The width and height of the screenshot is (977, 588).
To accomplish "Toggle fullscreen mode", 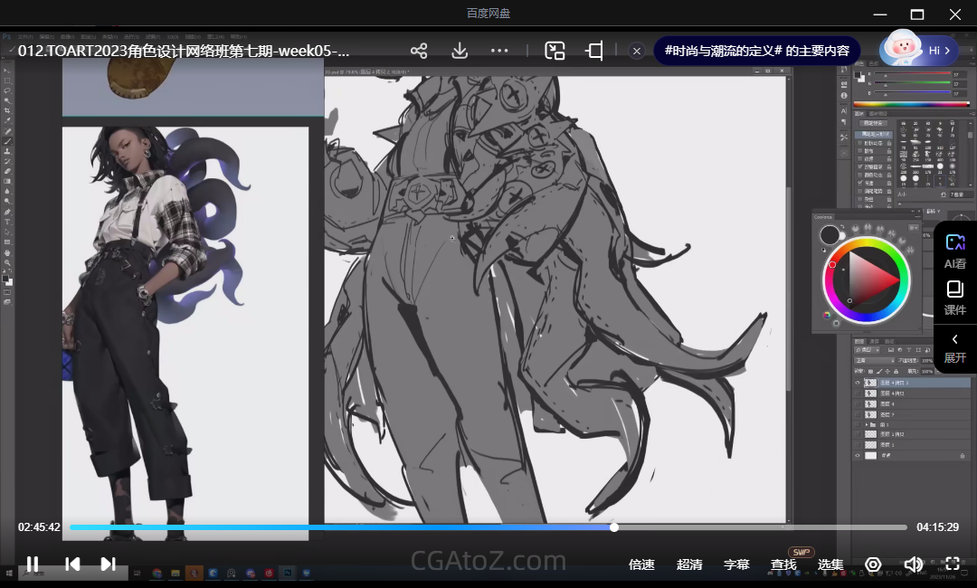I will tap(952, 564).
